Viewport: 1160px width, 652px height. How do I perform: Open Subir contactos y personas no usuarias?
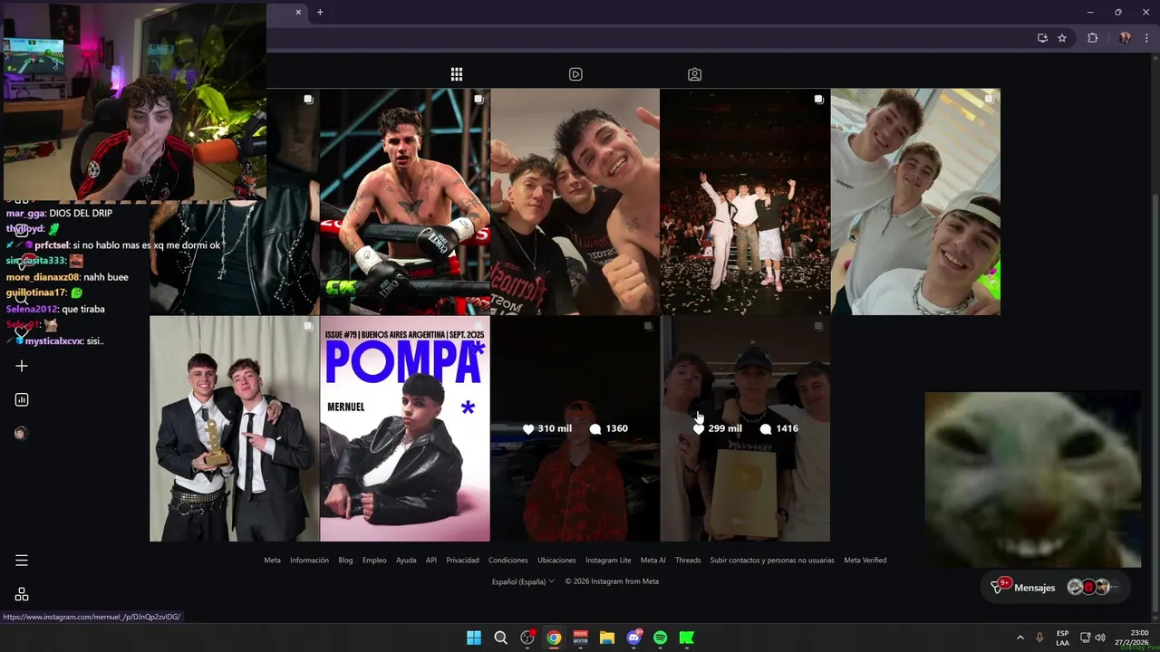[772, 560]
